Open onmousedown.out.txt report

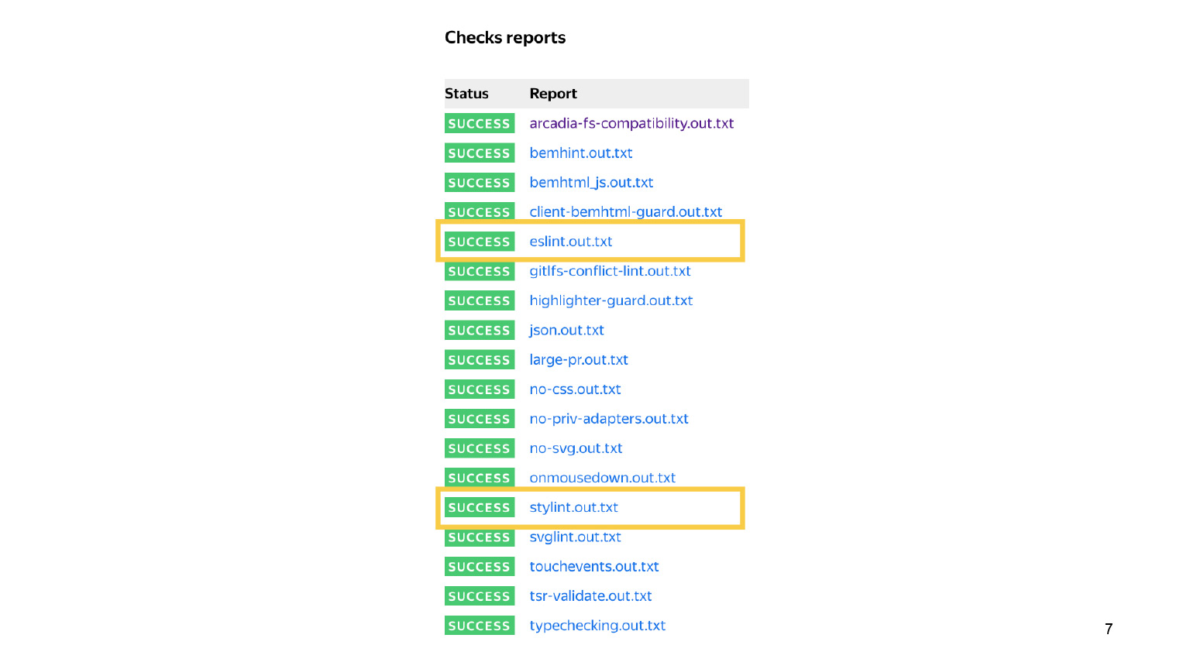coord(602,479)
